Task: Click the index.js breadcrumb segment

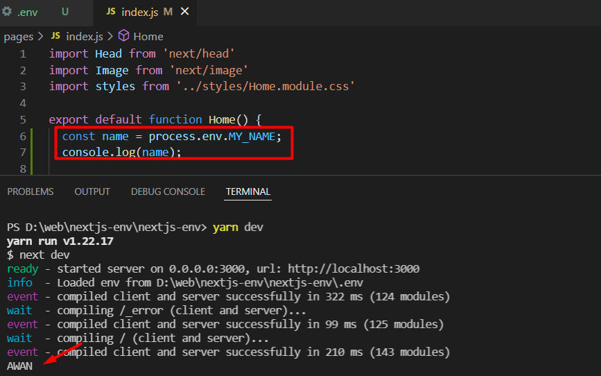Action: point(85,37)
